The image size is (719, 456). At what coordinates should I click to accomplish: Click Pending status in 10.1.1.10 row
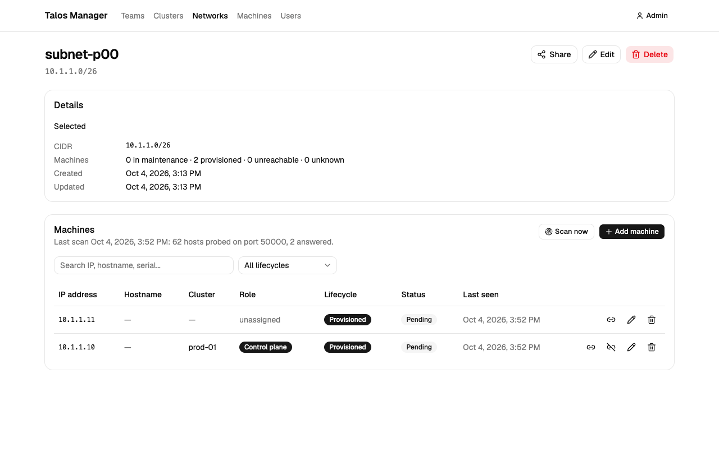coord(419,347)
